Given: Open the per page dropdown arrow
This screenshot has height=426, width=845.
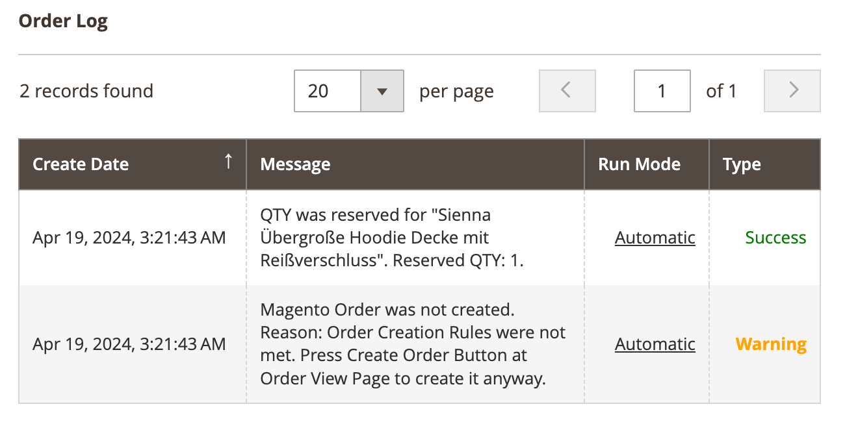Looking at the screenshot, I should (382, 91).
